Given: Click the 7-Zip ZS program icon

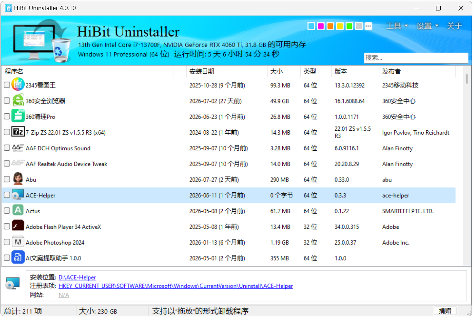Looking at the screenshot, I should (x=18, y=132).
